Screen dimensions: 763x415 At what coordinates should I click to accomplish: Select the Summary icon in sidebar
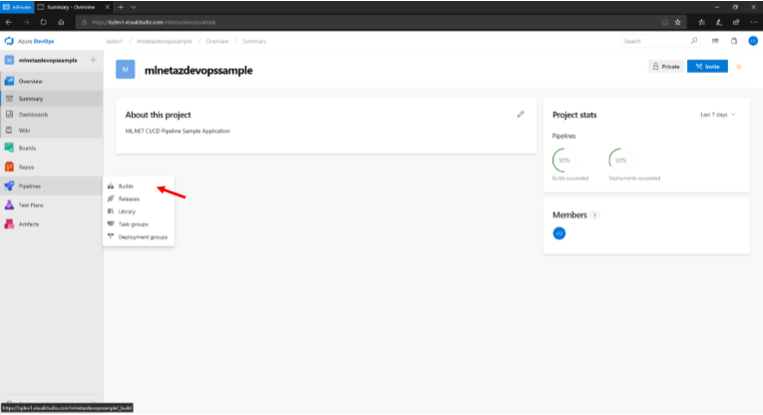pos(9,99)
